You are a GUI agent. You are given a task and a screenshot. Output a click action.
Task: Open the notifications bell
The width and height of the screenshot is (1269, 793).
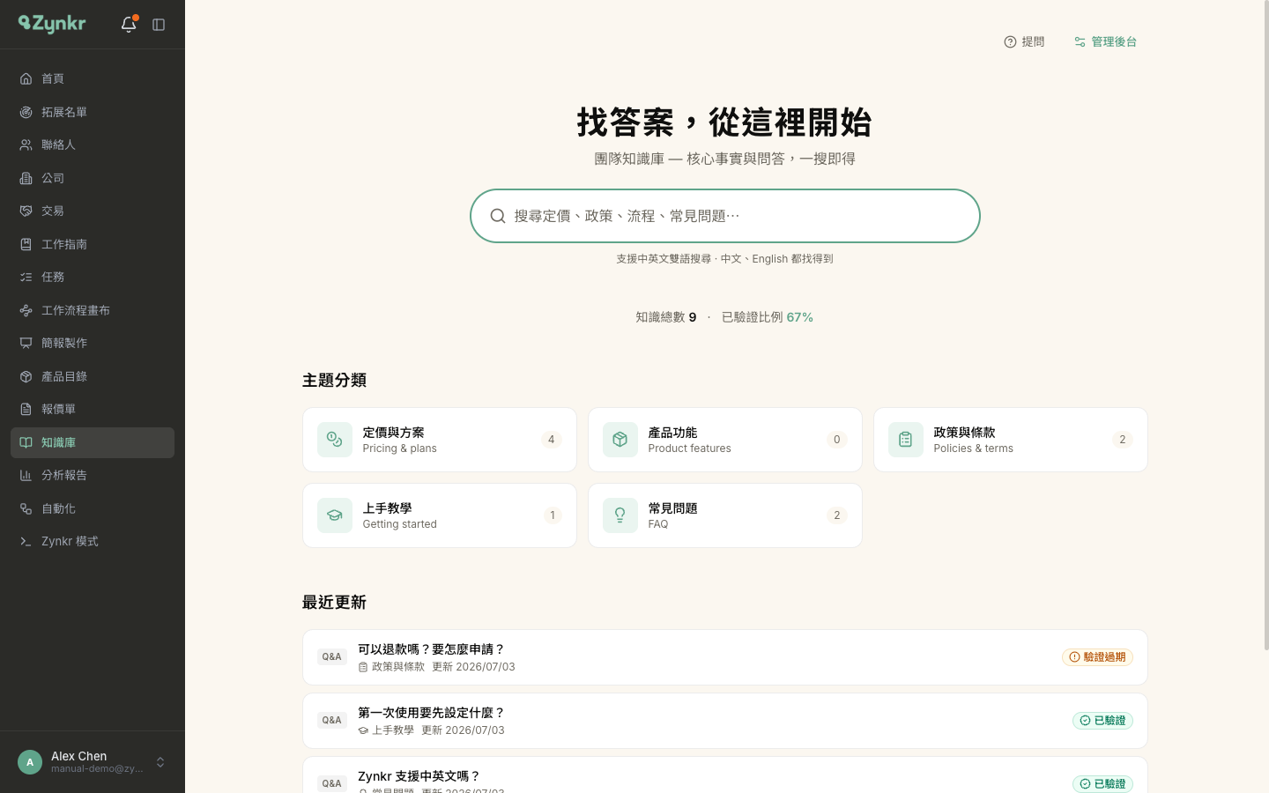point(129,25)
